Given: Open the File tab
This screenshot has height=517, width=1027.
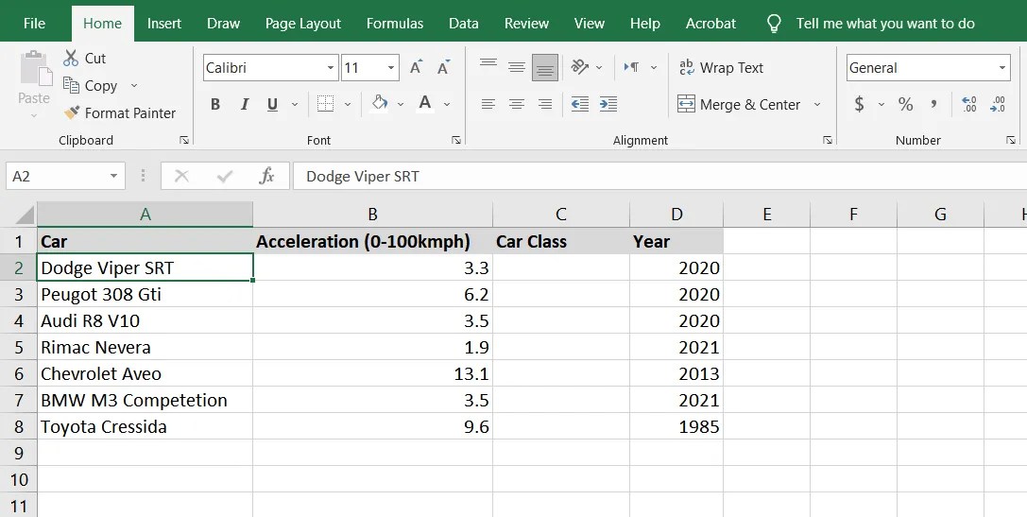Looking at the screenshot, I should pos(34,24).
